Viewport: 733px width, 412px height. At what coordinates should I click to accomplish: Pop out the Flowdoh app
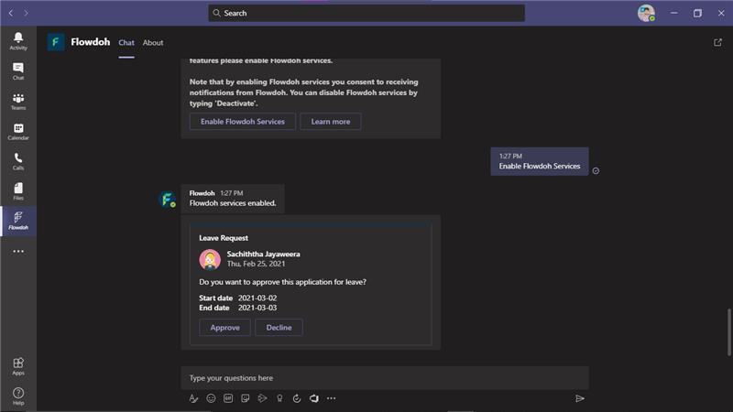coord(717,42)
